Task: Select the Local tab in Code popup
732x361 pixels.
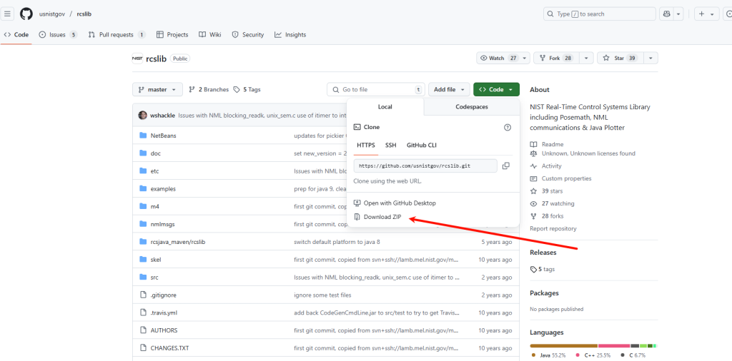Action: 385,107
